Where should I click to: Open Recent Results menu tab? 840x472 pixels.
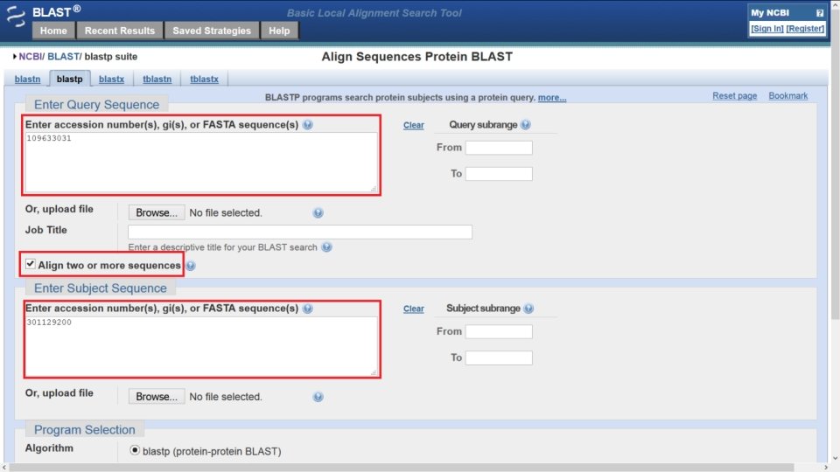click(120, 31)
